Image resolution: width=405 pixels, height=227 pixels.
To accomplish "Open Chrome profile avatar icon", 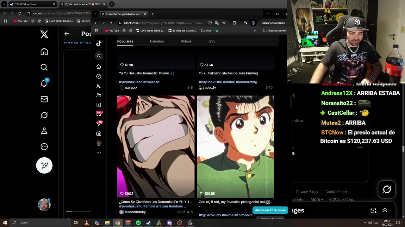I will 253,23.
